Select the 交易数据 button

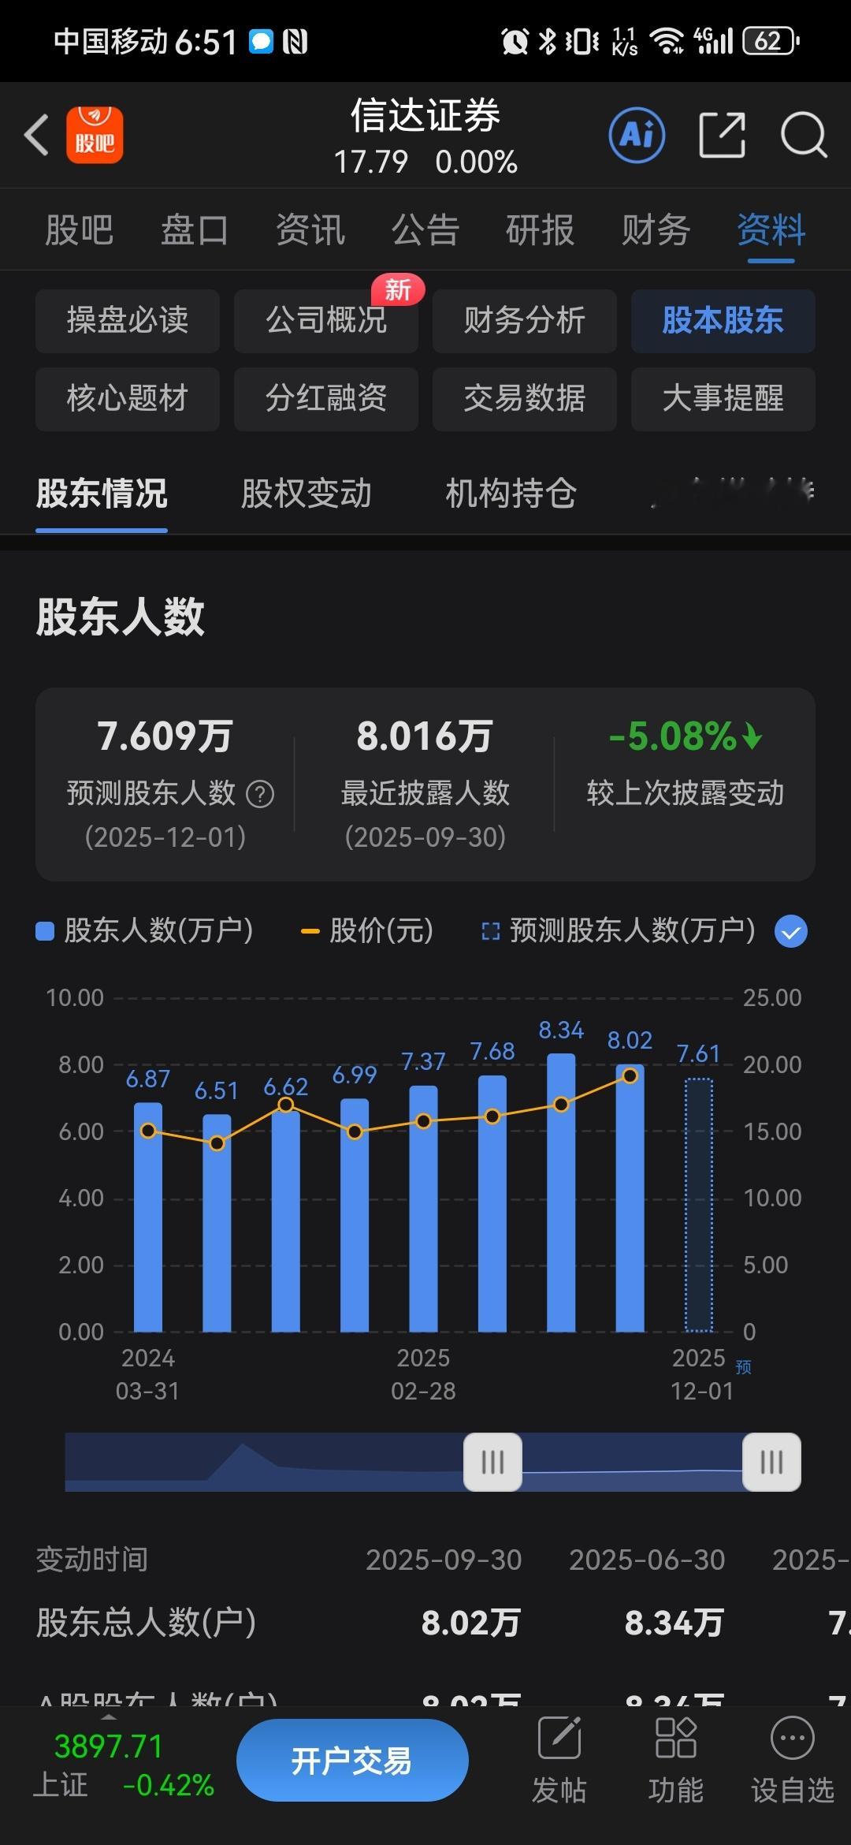[525, 399]
